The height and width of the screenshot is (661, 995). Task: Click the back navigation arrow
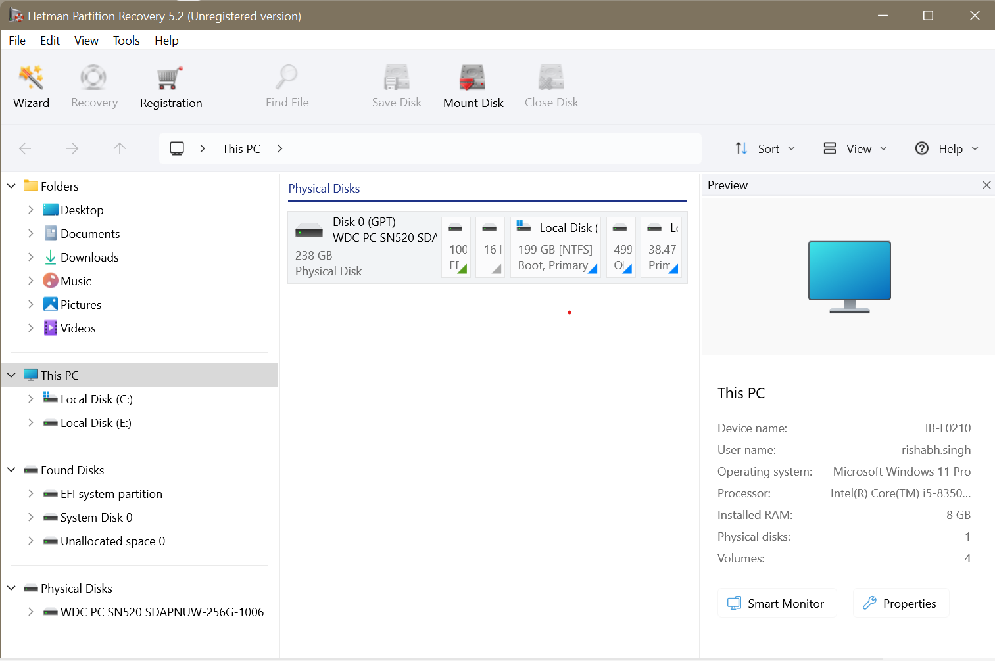tap(25, 148)
